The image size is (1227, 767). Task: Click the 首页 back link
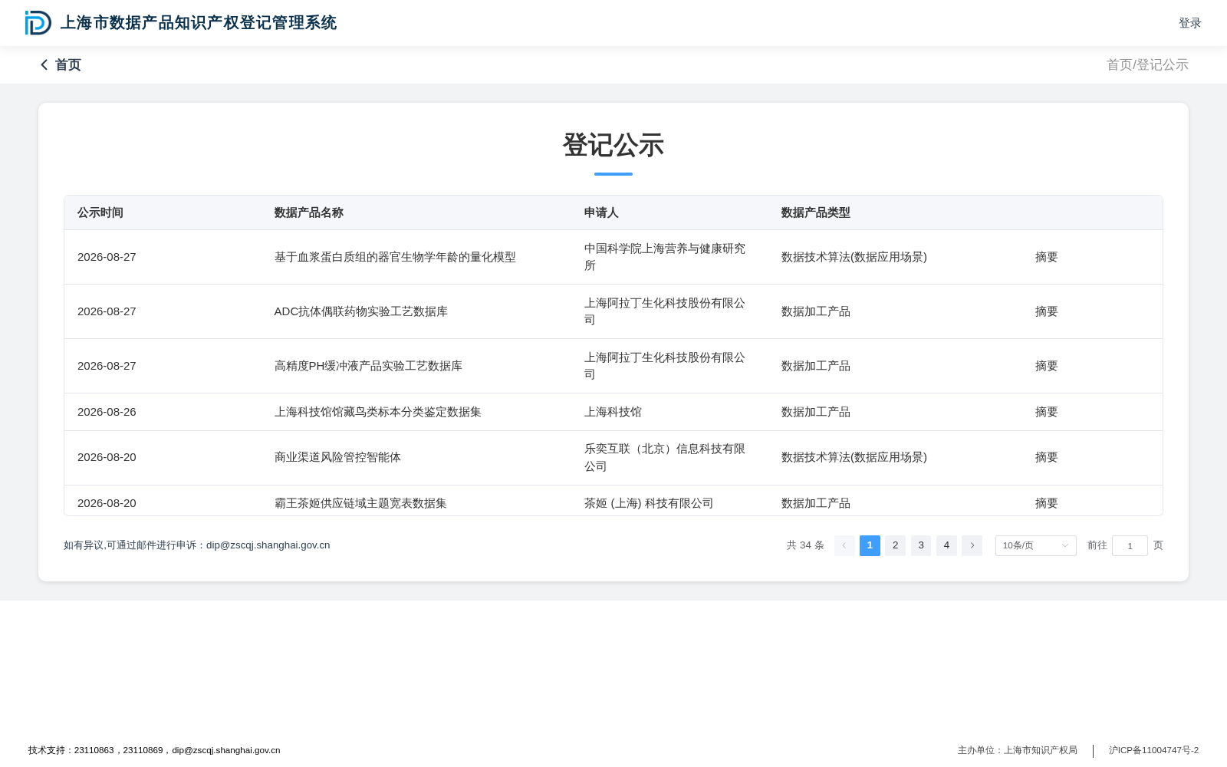click(67, 65)
